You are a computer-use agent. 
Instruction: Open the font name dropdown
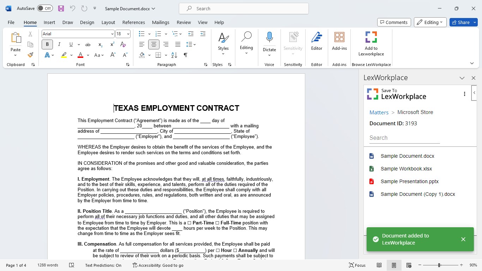click(112, 34)
